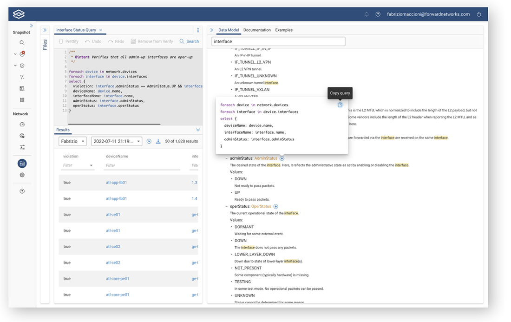Open the Fabrizio network dropdown
Screen dimensions: 511x322
coord(72,141)
